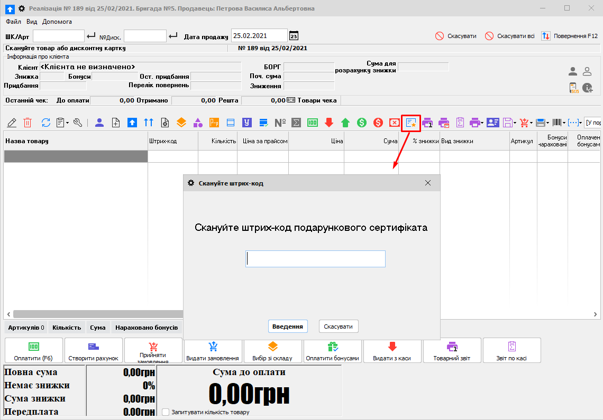This screenshot has width=603, height=420.
Task: Open the printer icon dropdown on the toolbar
Action: pos(476,123)
